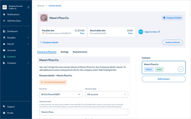Screen dimensions: 191x119
Task: Click the Account name input field
Action: [x=84, y=112]
